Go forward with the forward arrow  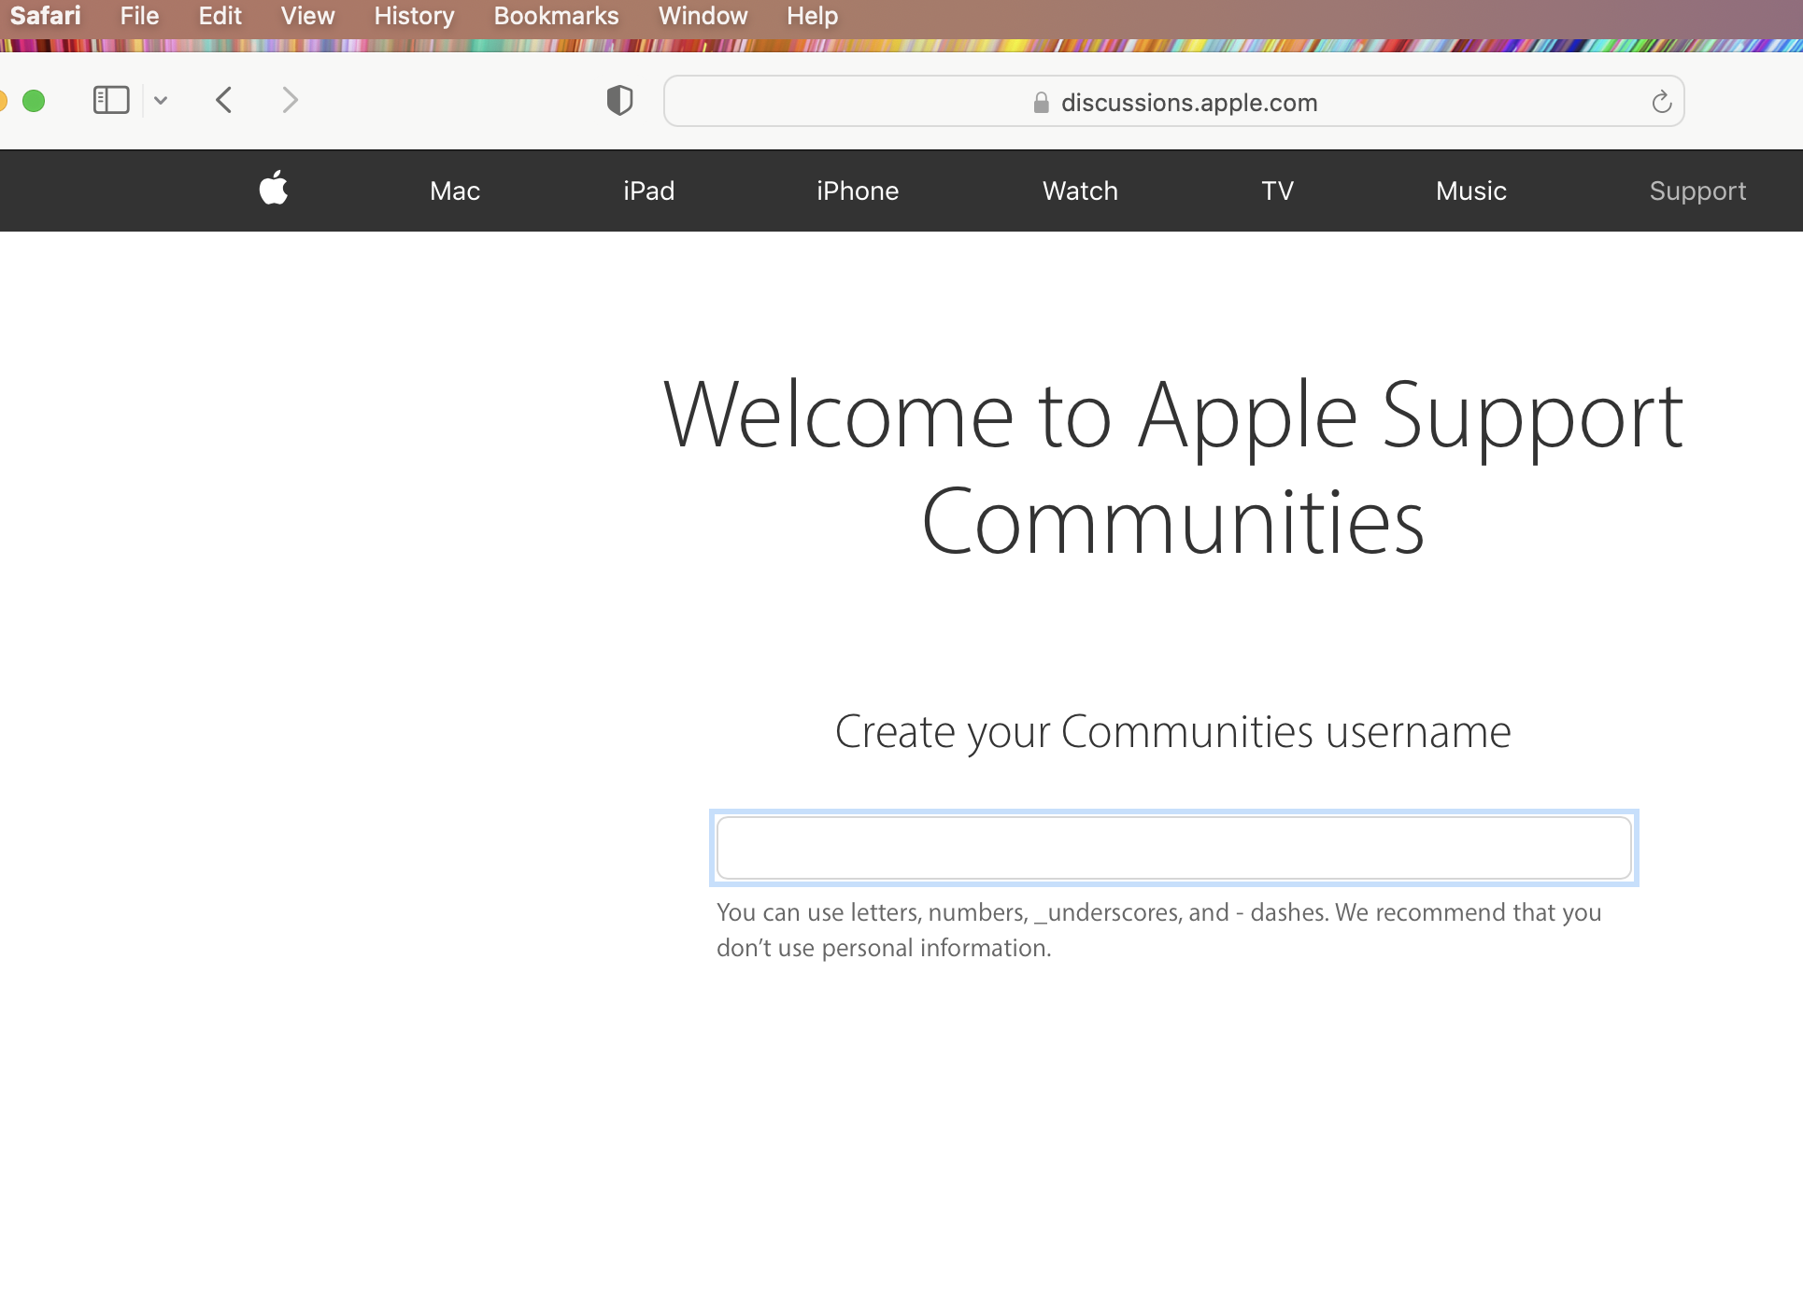290,100
